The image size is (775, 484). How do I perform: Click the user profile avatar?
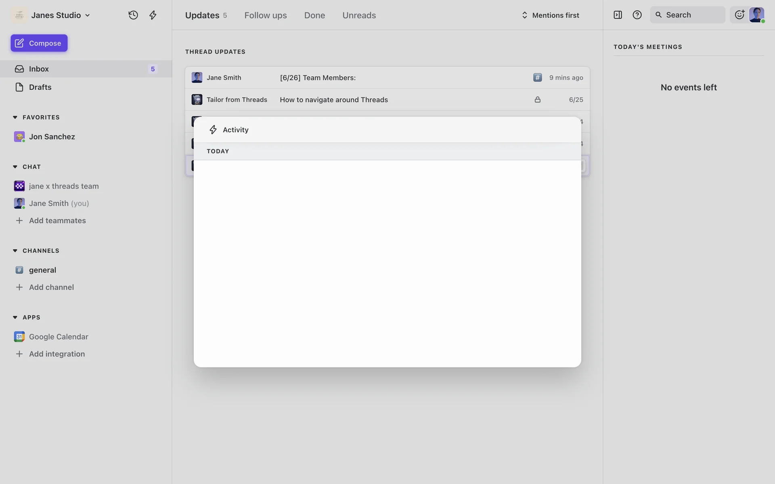(x=756, y=15)
